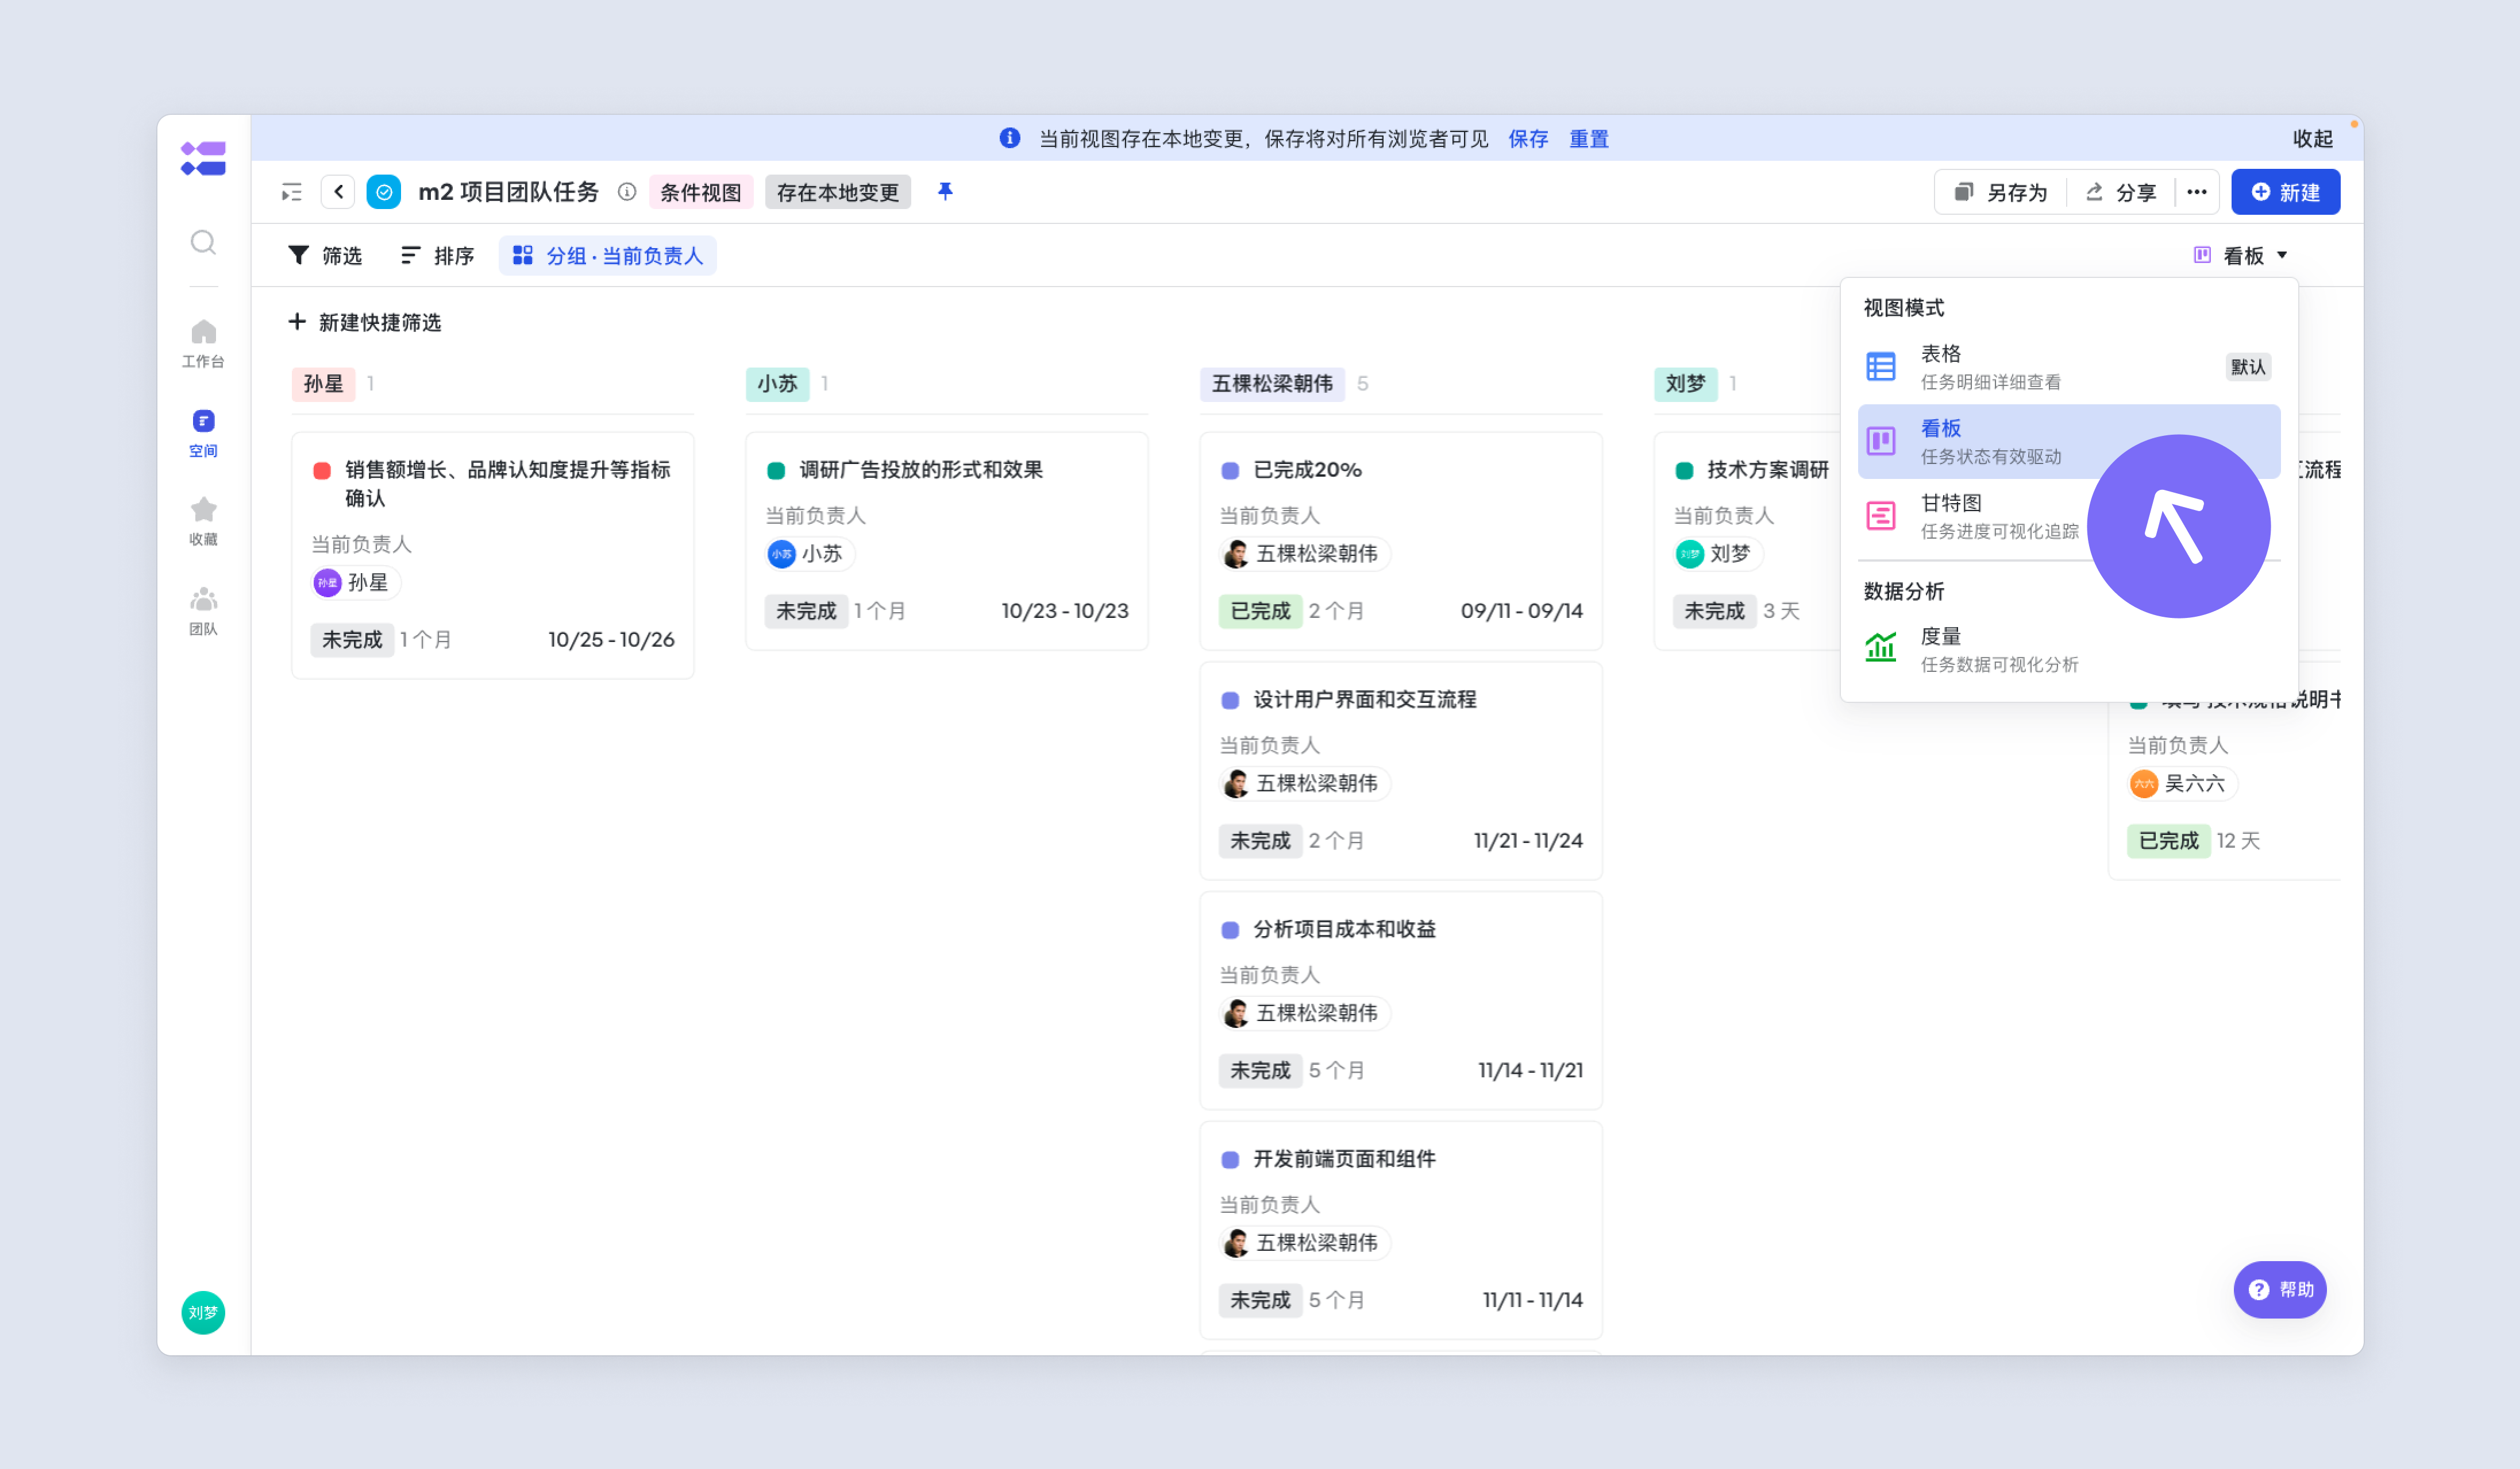The height and width of the screenshot is (1469, 2520).
Task: Open status 未完成 on 技术方案调研 card
Action: (x=1714, y=610)
